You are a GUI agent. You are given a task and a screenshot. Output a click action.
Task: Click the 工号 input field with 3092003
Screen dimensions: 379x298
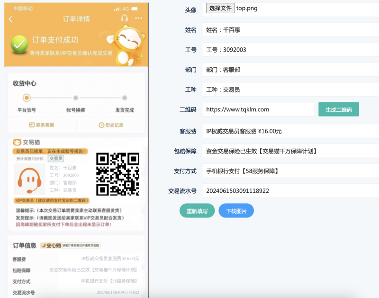click(x=290, y=50)
